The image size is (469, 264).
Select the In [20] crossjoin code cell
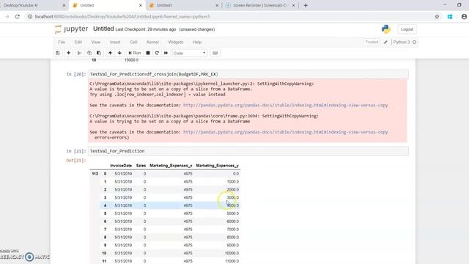pos(248,74)
